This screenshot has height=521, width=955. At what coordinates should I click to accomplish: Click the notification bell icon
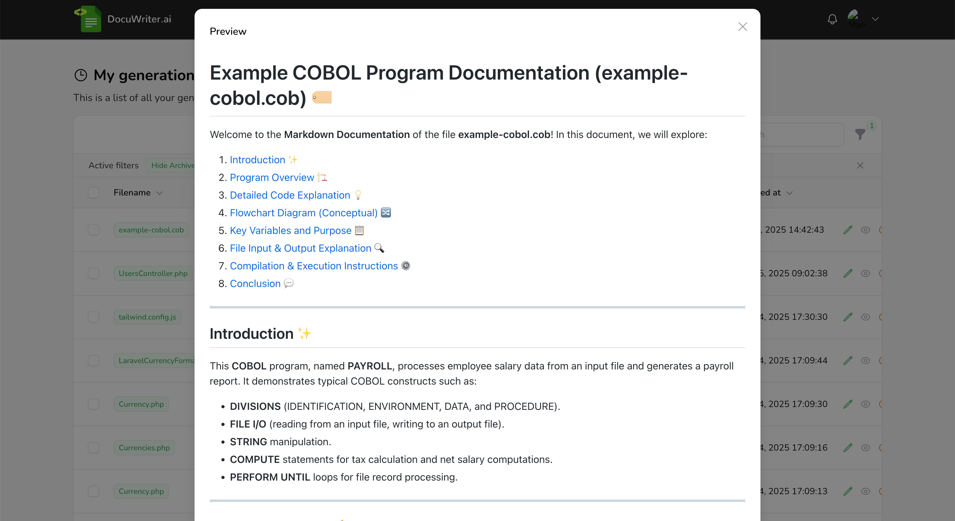point(832,17)
